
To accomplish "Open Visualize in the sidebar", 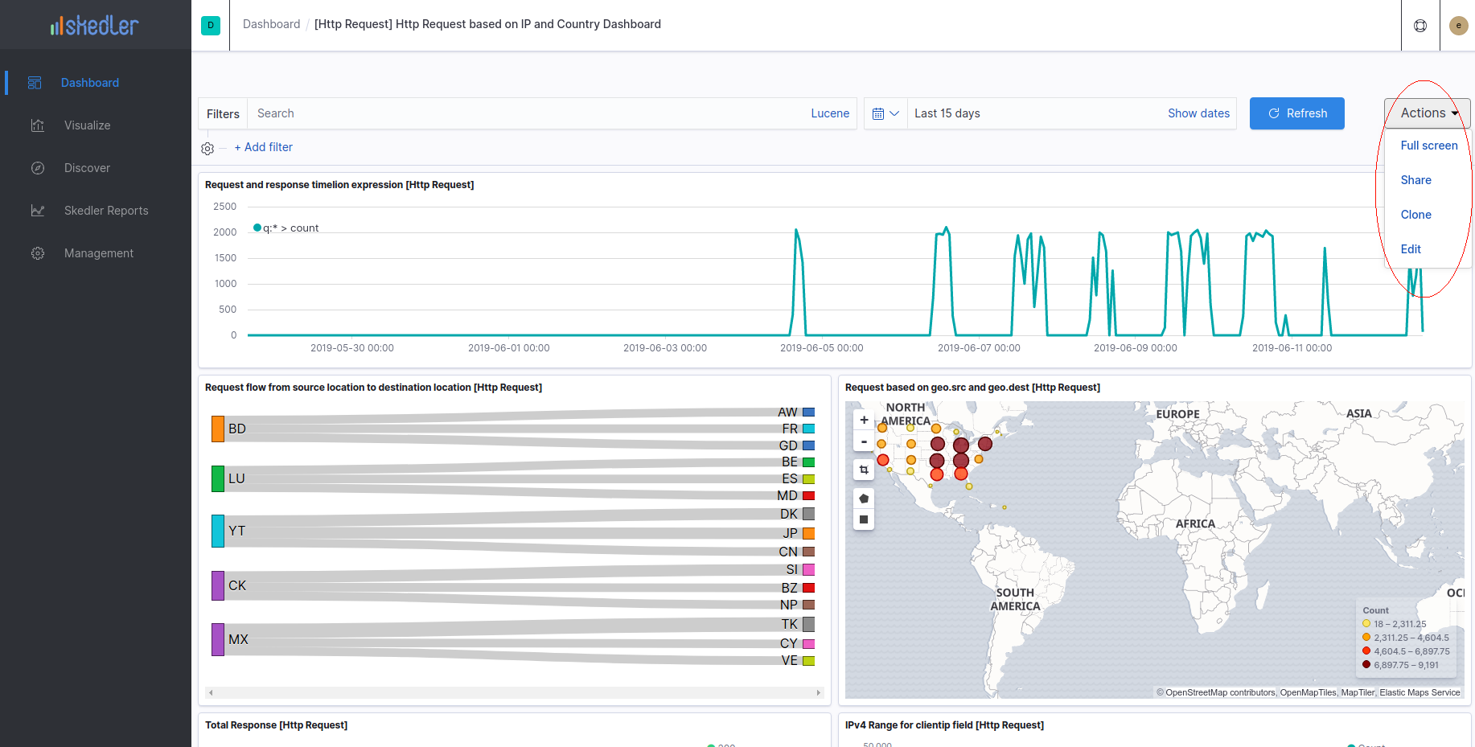I will coord(87,125).
